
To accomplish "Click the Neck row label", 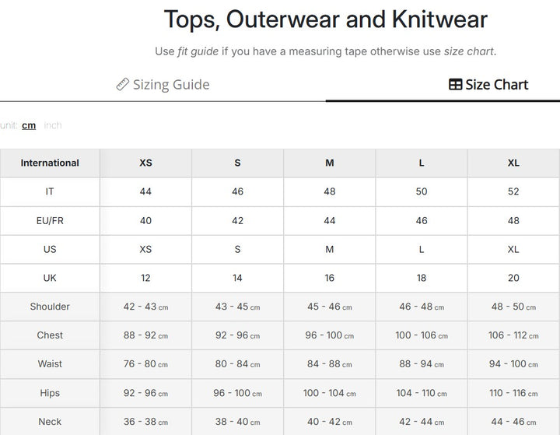I will tap(50, 422).
